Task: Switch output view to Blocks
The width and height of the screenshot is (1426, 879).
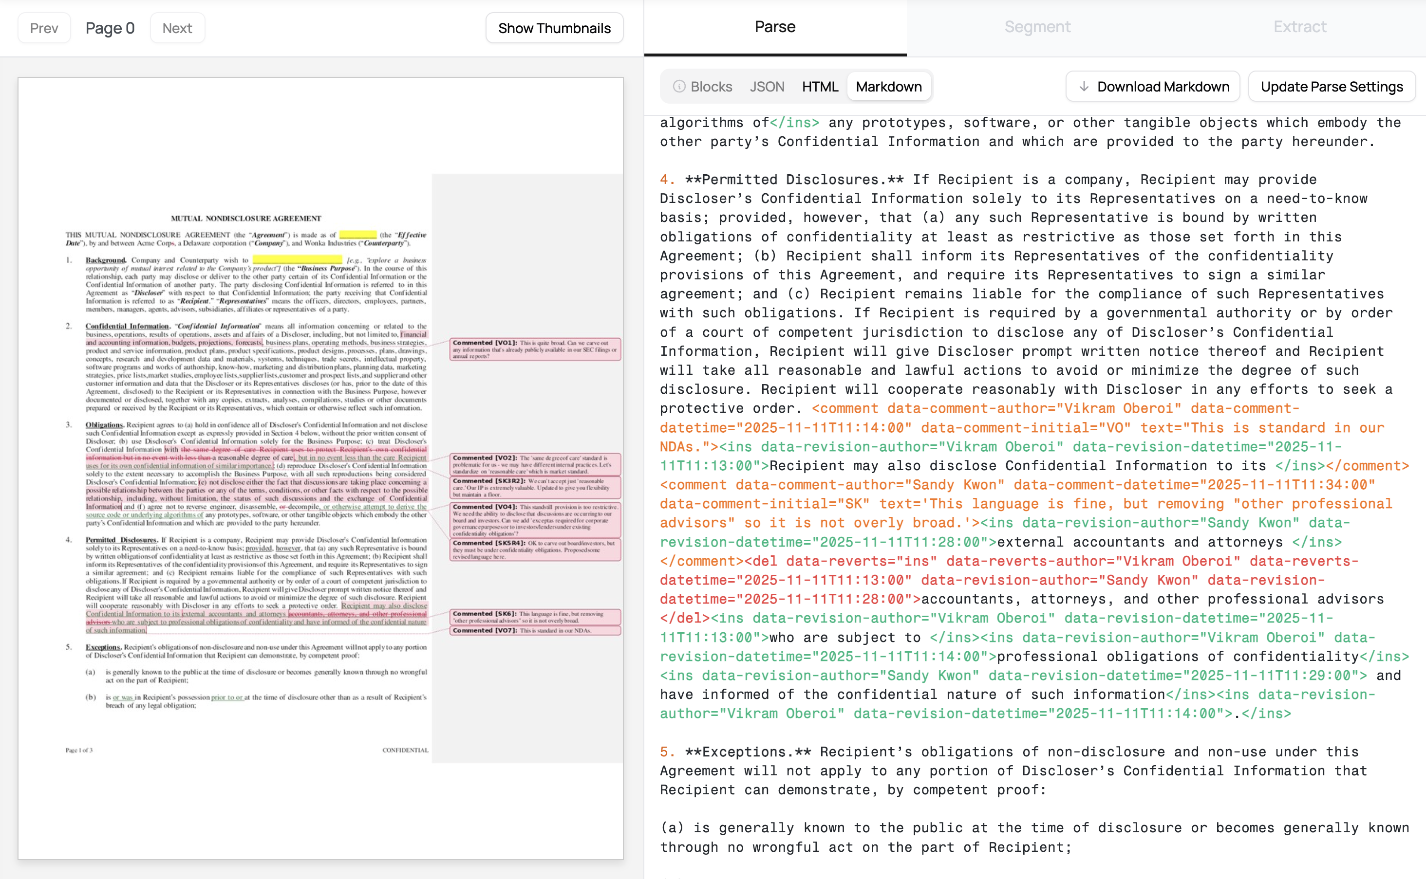Action: pyautogui.click(x=711, y=87)
